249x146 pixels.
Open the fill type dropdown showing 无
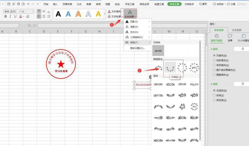point(241,49)
